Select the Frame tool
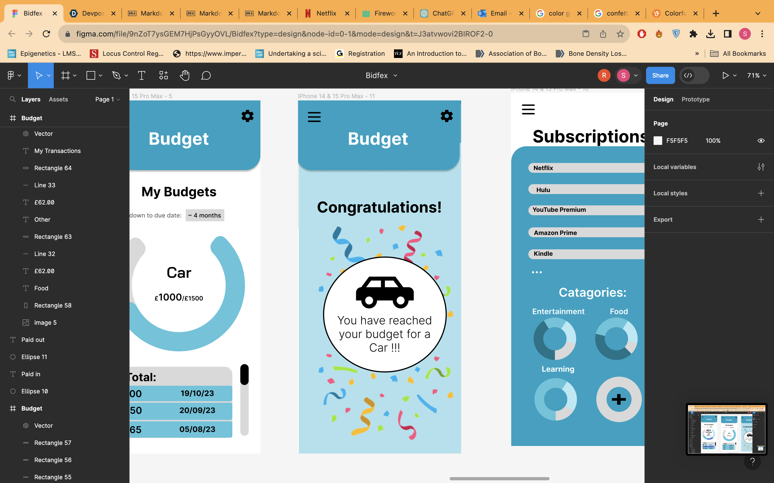The image size is (774, 483). point(66,75)
